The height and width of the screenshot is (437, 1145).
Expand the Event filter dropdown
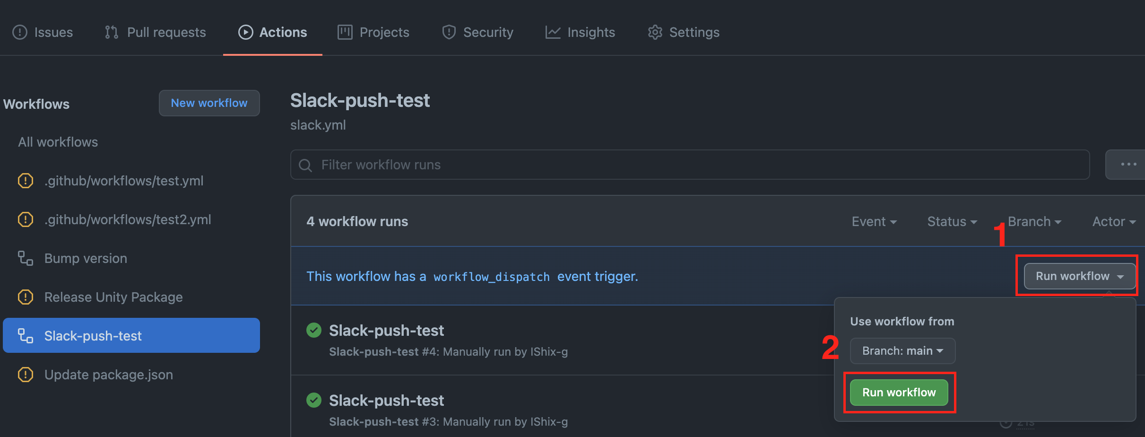tap(874, 221)
